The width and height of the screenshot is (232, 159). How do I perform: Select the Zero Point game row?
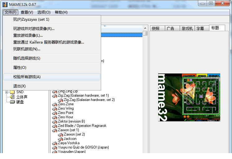click(65, 113)
